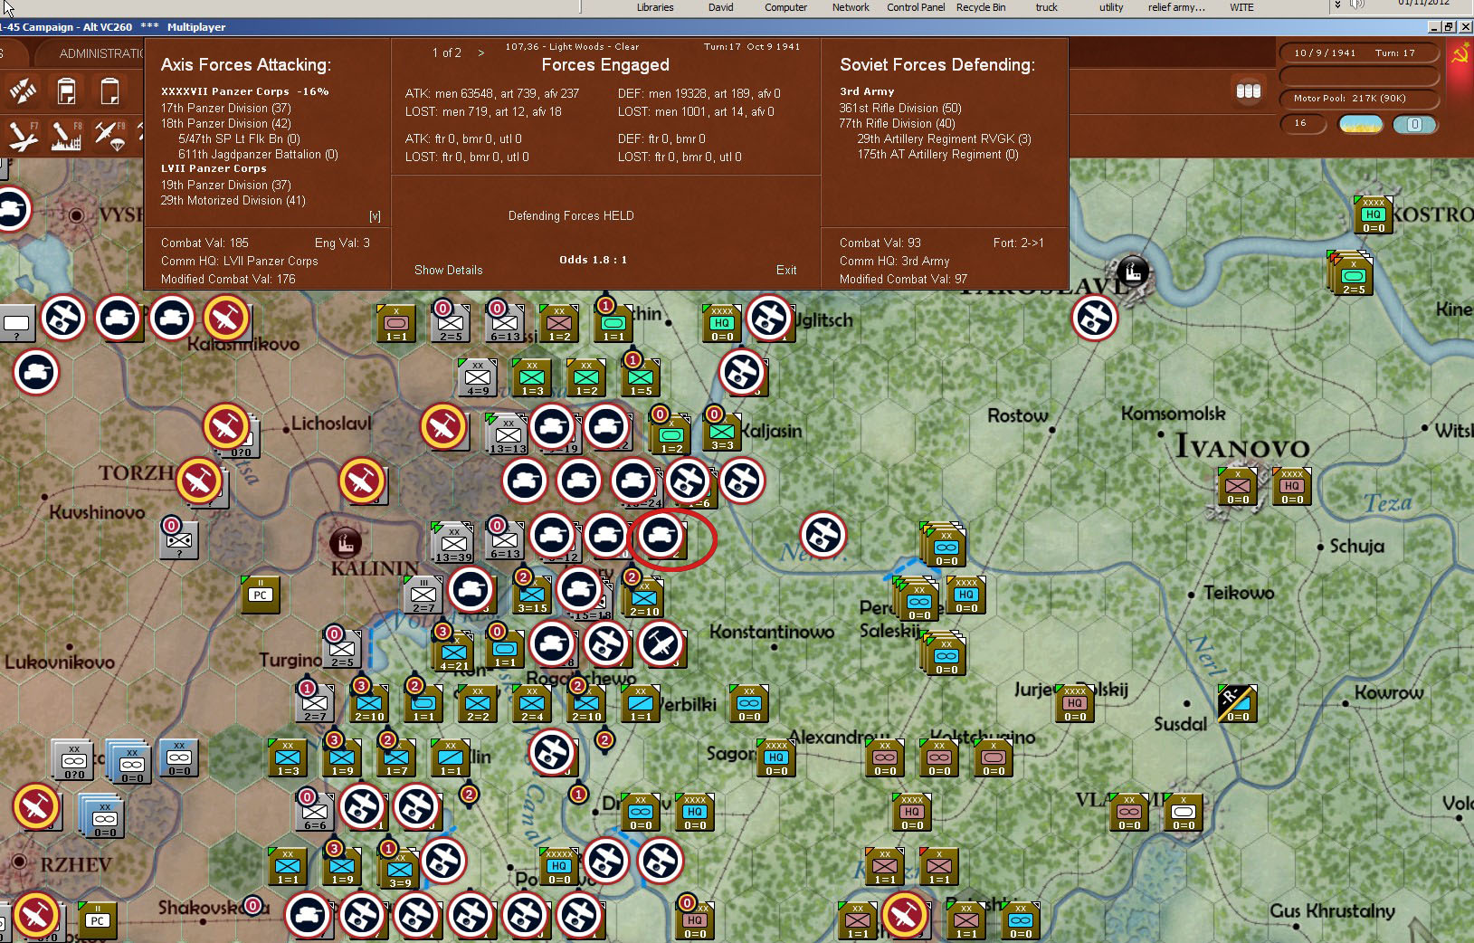Click the 4=21 Soviet unit near Turgino
1474x943 pixels.
coord(454,651)
